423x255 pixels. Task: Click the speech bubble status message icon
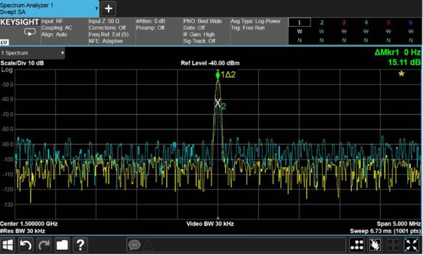coord(134,245)
